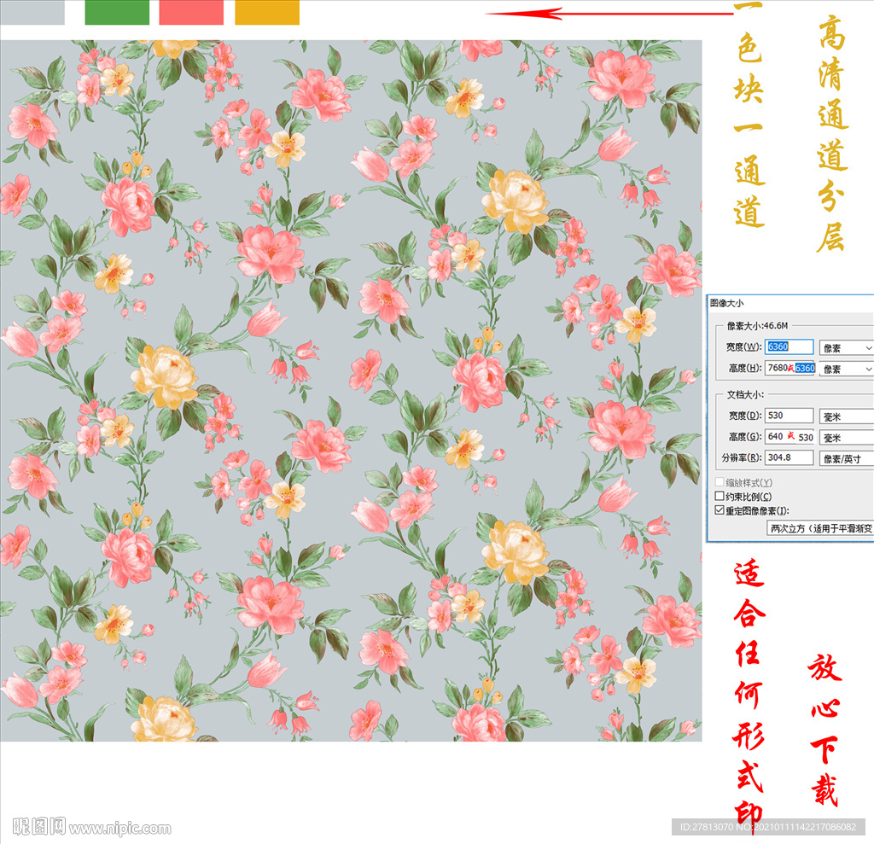
Task: Click the 图像大小 dialog title
Action: tap(727, 303)
